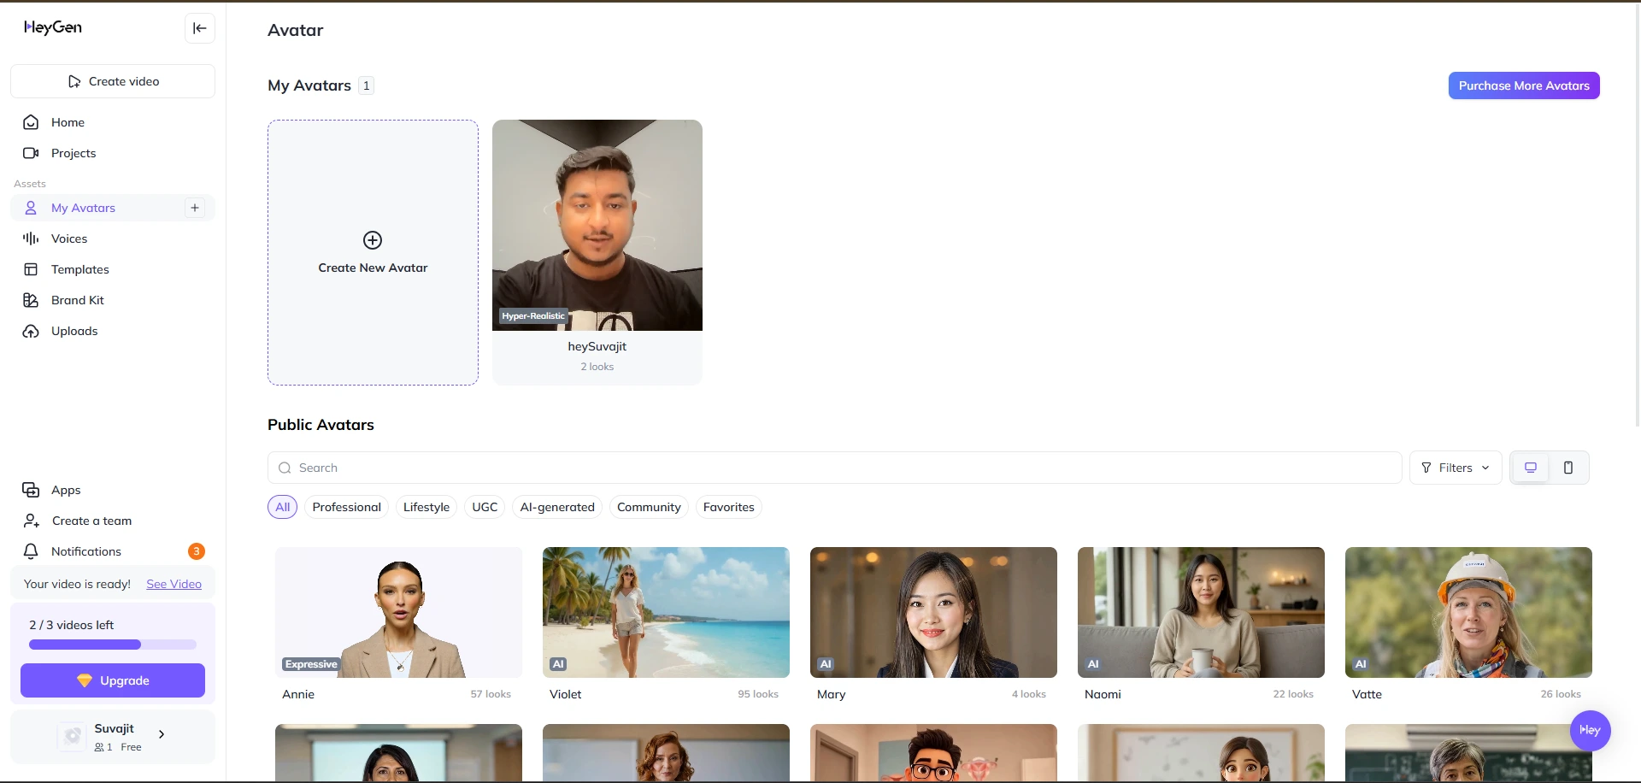Screen dimensions: 1641x783
Task: Click the Hyper-Realistic badge on heySuvajit
Action: [x=533, y=316]
